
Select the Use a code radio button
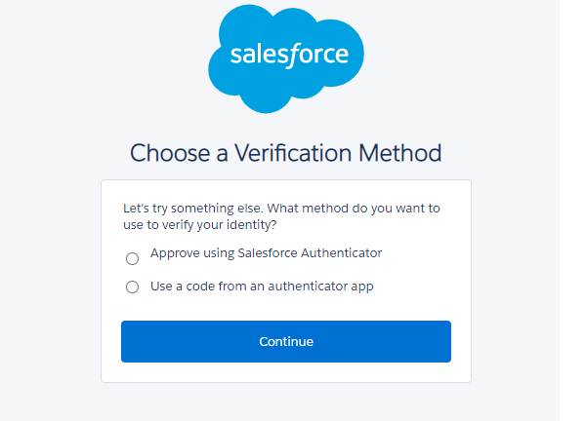point(133,287)
